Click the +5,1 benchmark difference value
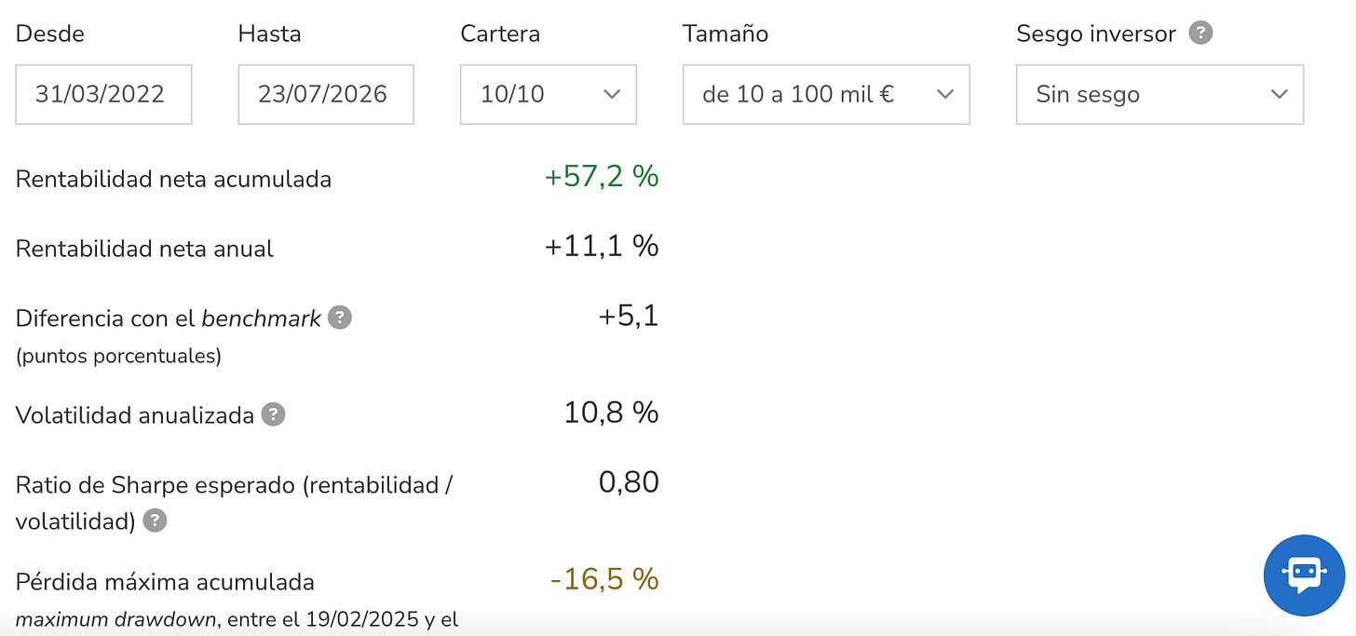Screen dimensions: 1356x636 pos(629,317)
